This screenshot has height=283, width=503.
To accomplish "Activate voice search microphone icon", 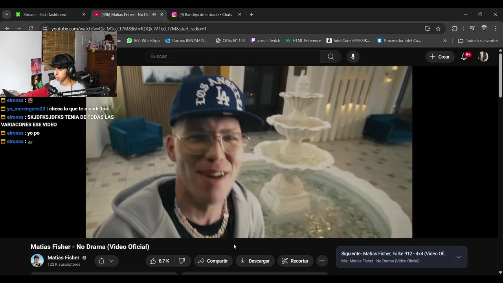I will click(x=353, y=57).
